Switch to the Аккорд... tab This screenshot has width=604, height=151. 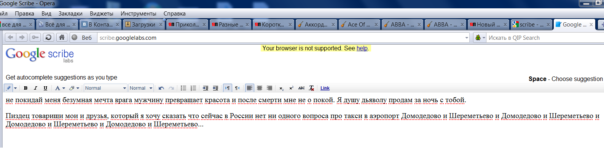pos(316,24)
